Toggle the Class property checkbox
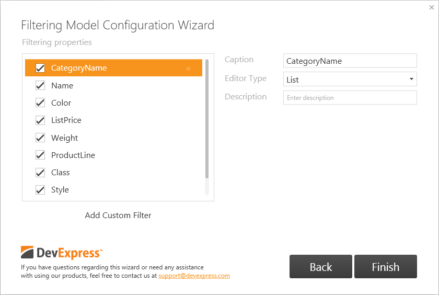Screen dimensions: 439x295 (x=40, y=173)
